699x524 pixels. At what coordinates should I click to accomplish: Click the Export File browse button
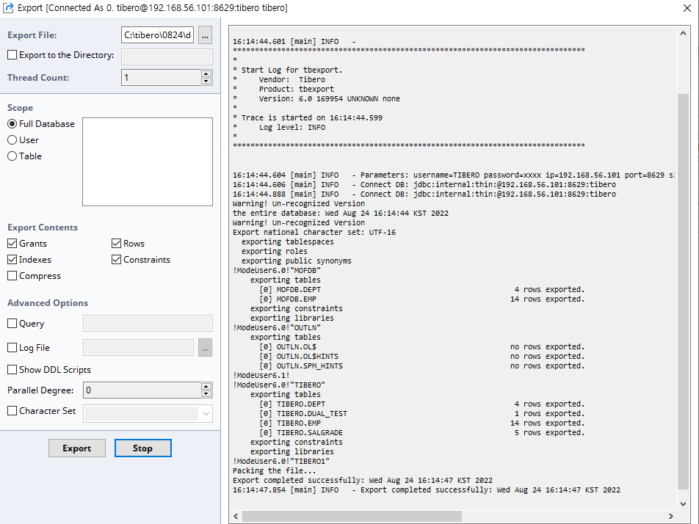click(206, 35)
